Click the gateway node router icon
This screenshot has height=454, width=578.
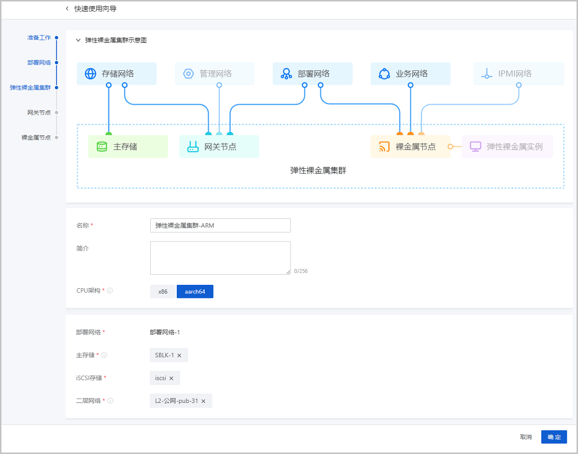(193, 147)
